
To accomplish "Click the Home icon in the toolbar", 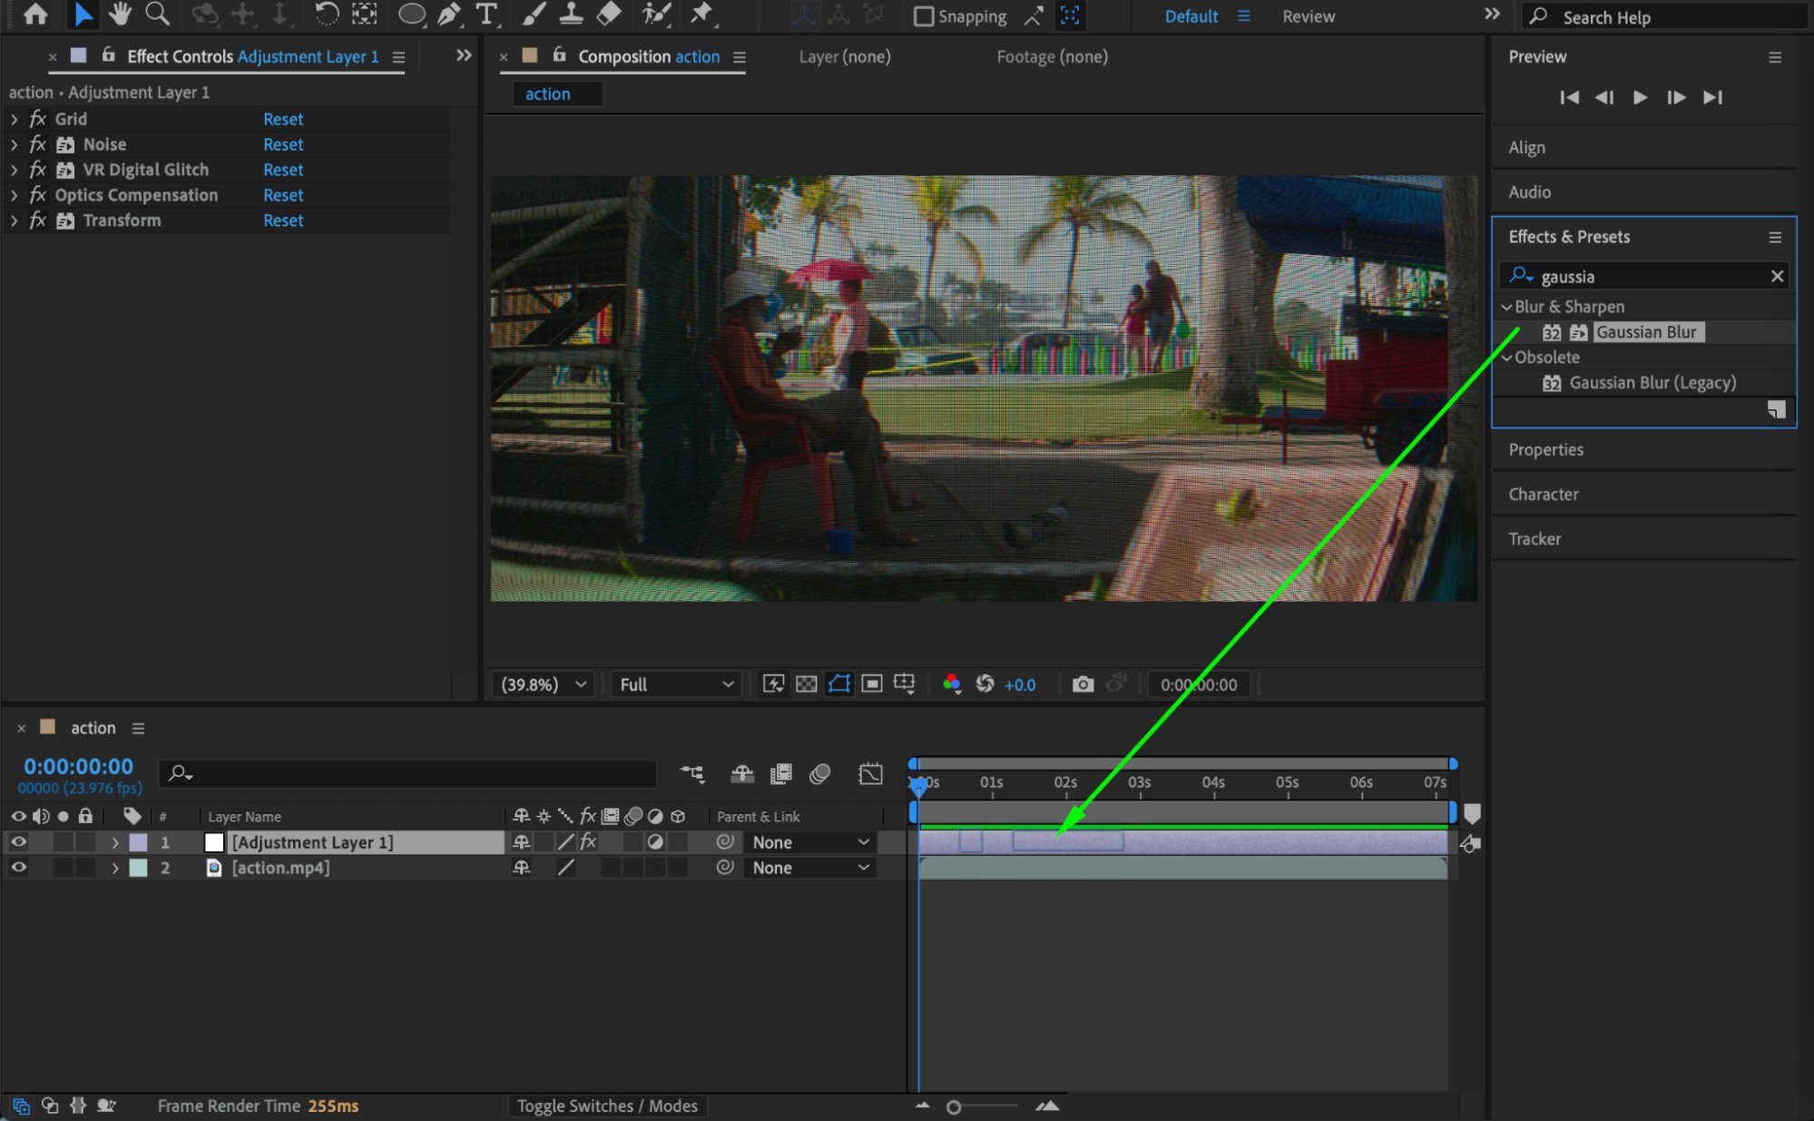I will pos(35,15).
